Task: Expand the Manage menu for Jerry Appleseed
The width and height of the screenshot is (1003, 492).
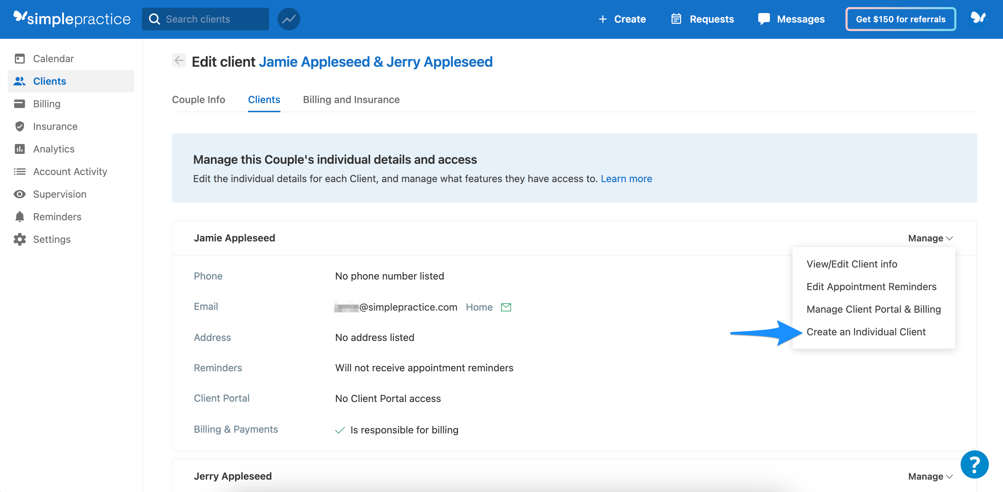Action: click(x=930, y=476)
